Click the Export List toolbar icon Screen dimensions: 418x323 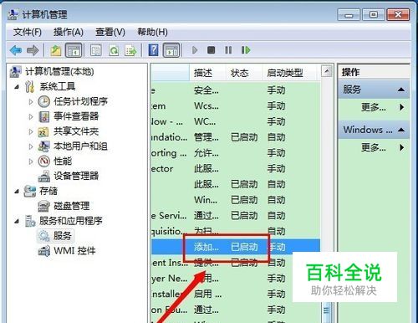click(x=130, y=50)
